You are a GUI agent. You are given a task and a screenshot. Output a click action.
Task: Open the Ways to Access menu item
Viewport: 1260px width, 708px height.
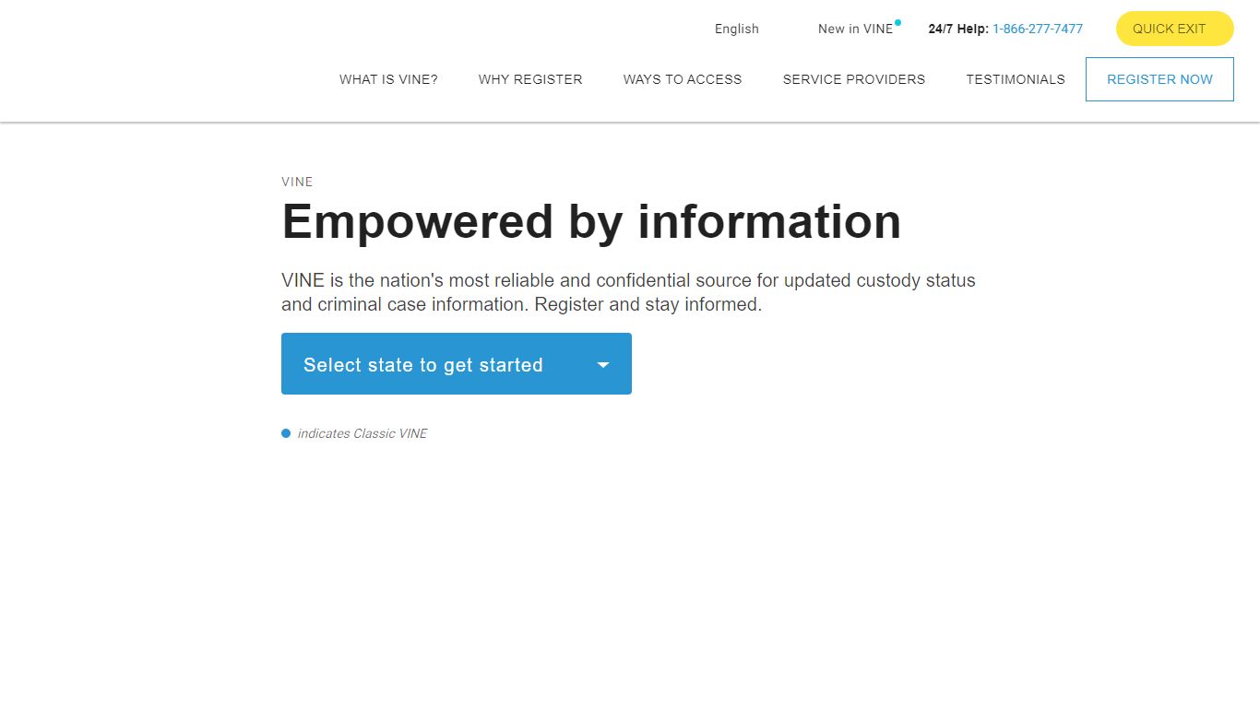coord(683,79)
